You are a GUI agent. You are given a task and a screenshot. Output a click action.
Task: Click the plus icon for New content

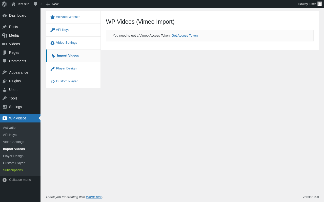point(48,4)
